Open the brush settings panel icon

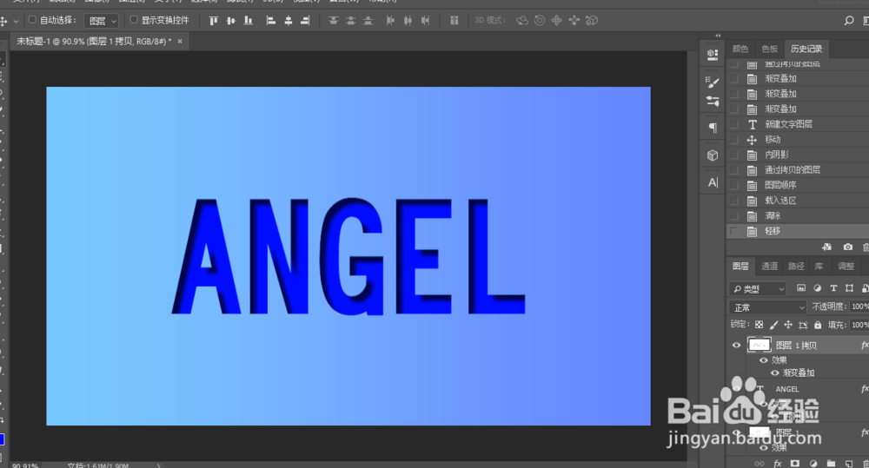(713, 82)
